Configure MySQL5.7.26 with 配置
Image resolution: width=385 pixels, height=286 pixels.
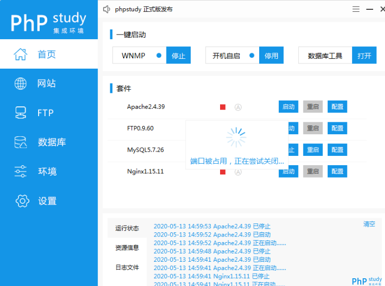[337, 150]
